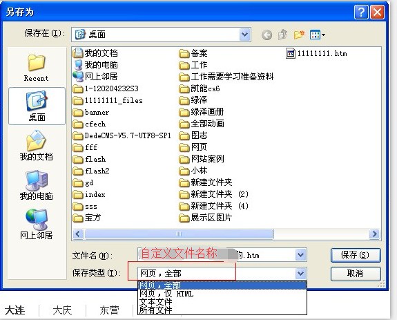Open the view menu icon

[x=318, y=35]
